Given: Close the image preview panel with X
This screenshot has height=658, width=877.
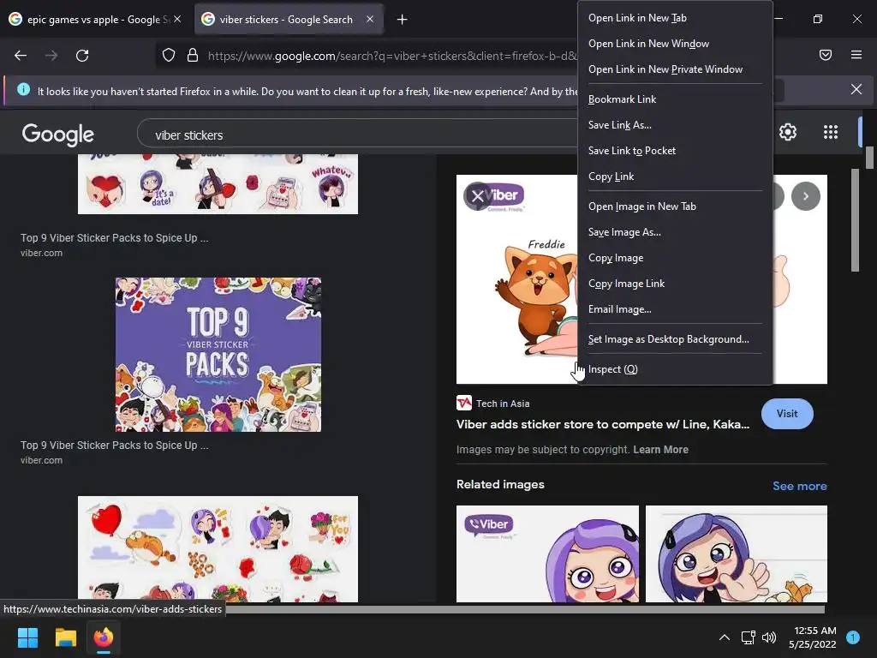Looking at the screenshot, I should click(x=477, y=196).
